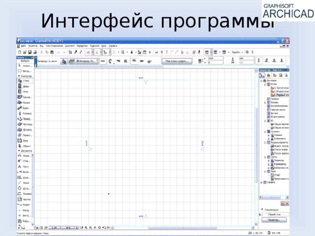Select the Line (Линия) tool
Screen dimensions: 315x236
[25, 183]
